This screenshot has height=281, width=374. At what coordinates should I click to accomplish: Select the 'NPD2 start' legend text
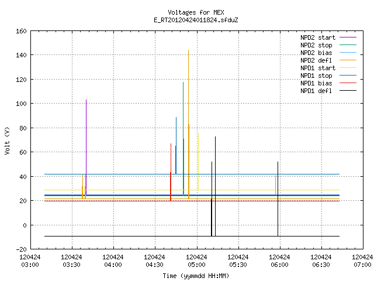318,37
